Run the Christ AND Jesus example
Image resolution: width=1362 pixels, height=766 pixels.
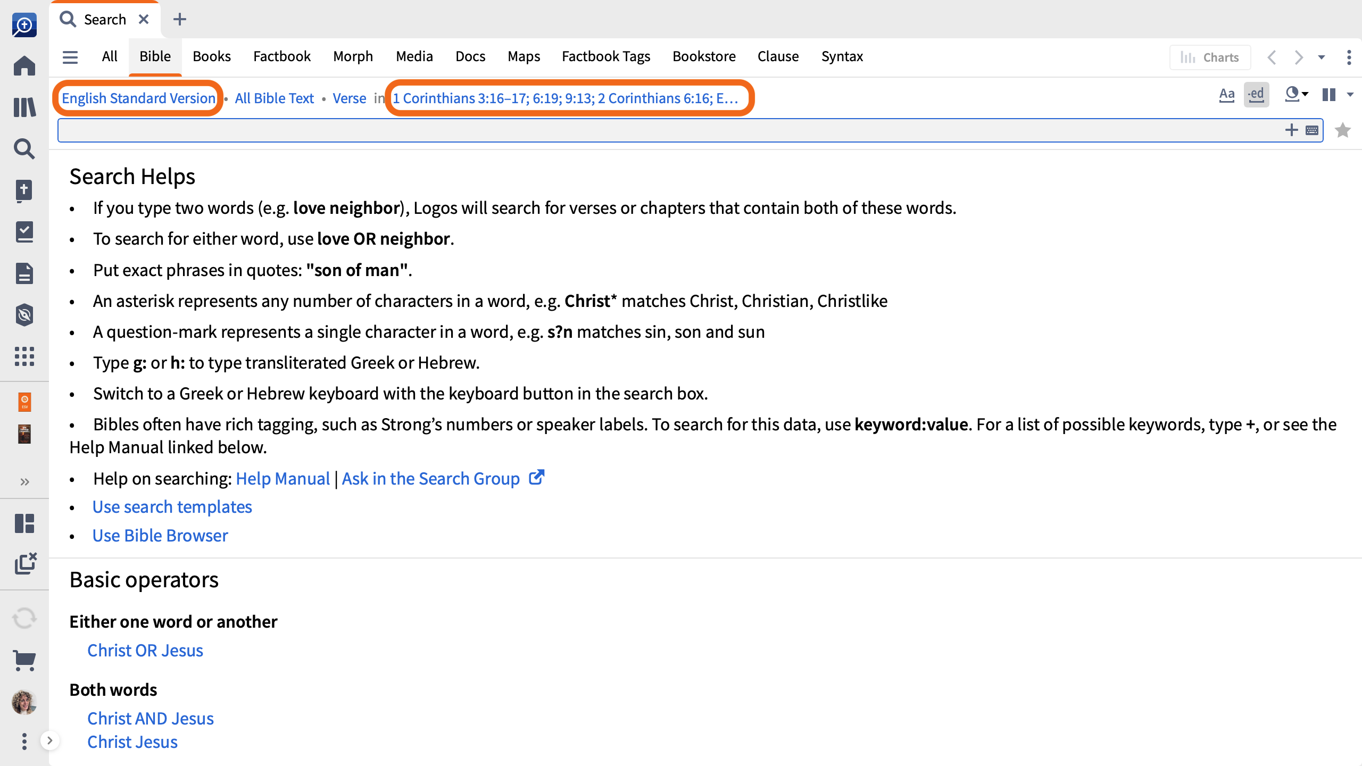click(151, 719)
